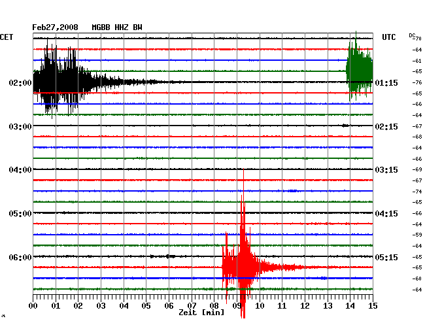Click the -59 DC value
This screenshot has width=425, height=323.
pos(417,235)
